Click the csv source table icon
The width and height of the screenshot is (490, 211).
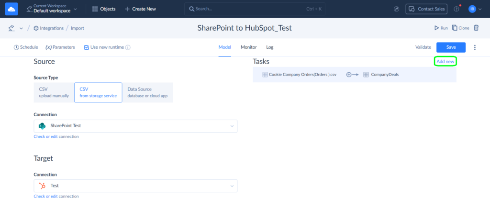point(265,75)
